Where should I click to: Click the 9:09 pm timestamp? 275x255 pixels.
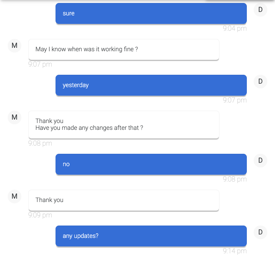[x=40, y=215]
